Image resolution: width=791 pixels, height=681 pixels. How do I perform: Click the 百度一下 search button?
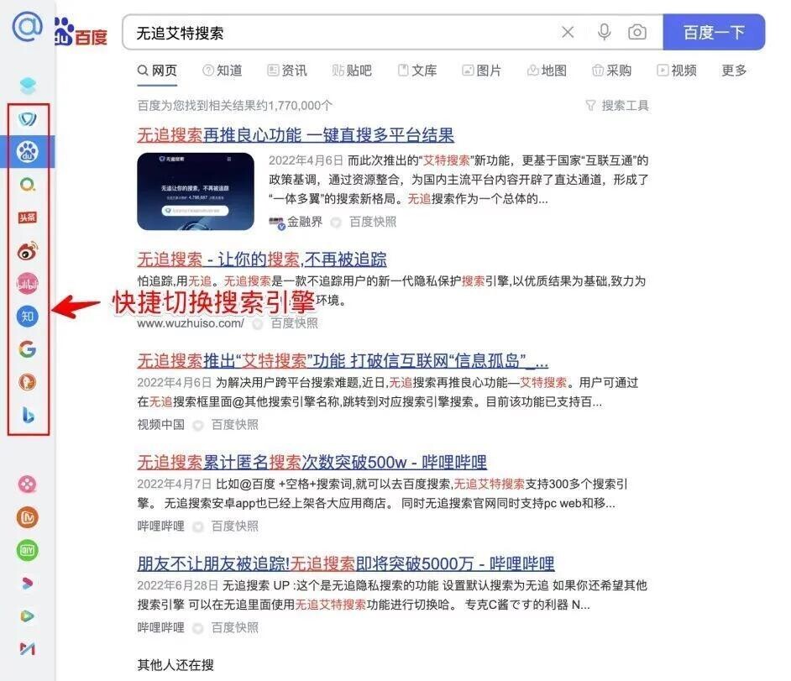coord(714,32)
